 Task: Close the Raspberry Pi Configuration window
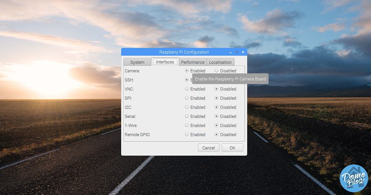click(x=243, y=52)
